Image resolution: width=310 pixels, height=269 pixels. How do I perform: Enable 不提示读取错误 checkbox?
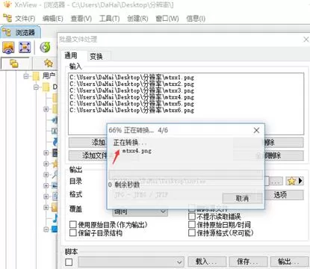(192, 216)
